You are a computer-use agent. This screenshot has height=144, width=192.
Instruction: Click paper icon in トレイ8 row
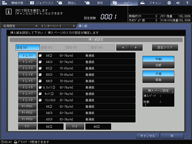(x=40, y=100)
